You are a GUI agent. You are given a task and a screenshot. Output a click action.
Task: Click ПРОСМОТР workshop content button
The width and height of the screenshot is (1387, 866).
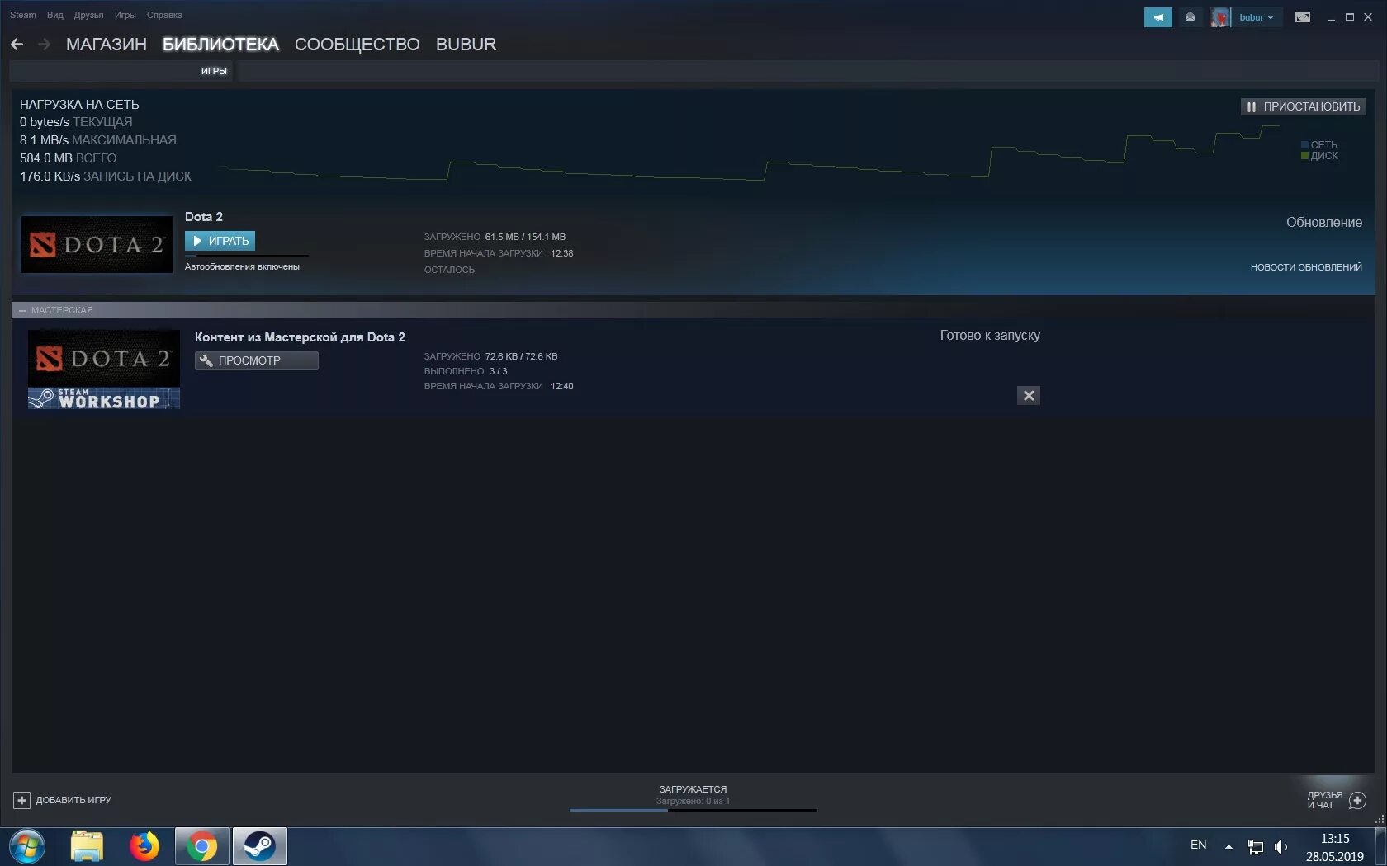click(257, 360)
